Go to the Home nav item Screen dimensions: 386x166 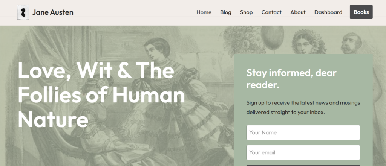(x=204, y=12)
